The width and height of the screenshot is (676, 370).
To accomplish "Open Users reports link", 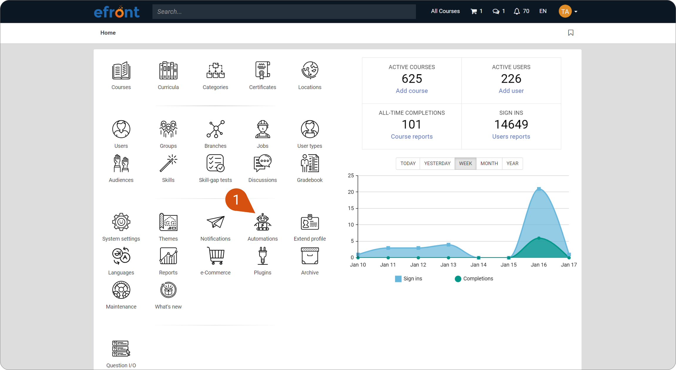I will point(511,136).
